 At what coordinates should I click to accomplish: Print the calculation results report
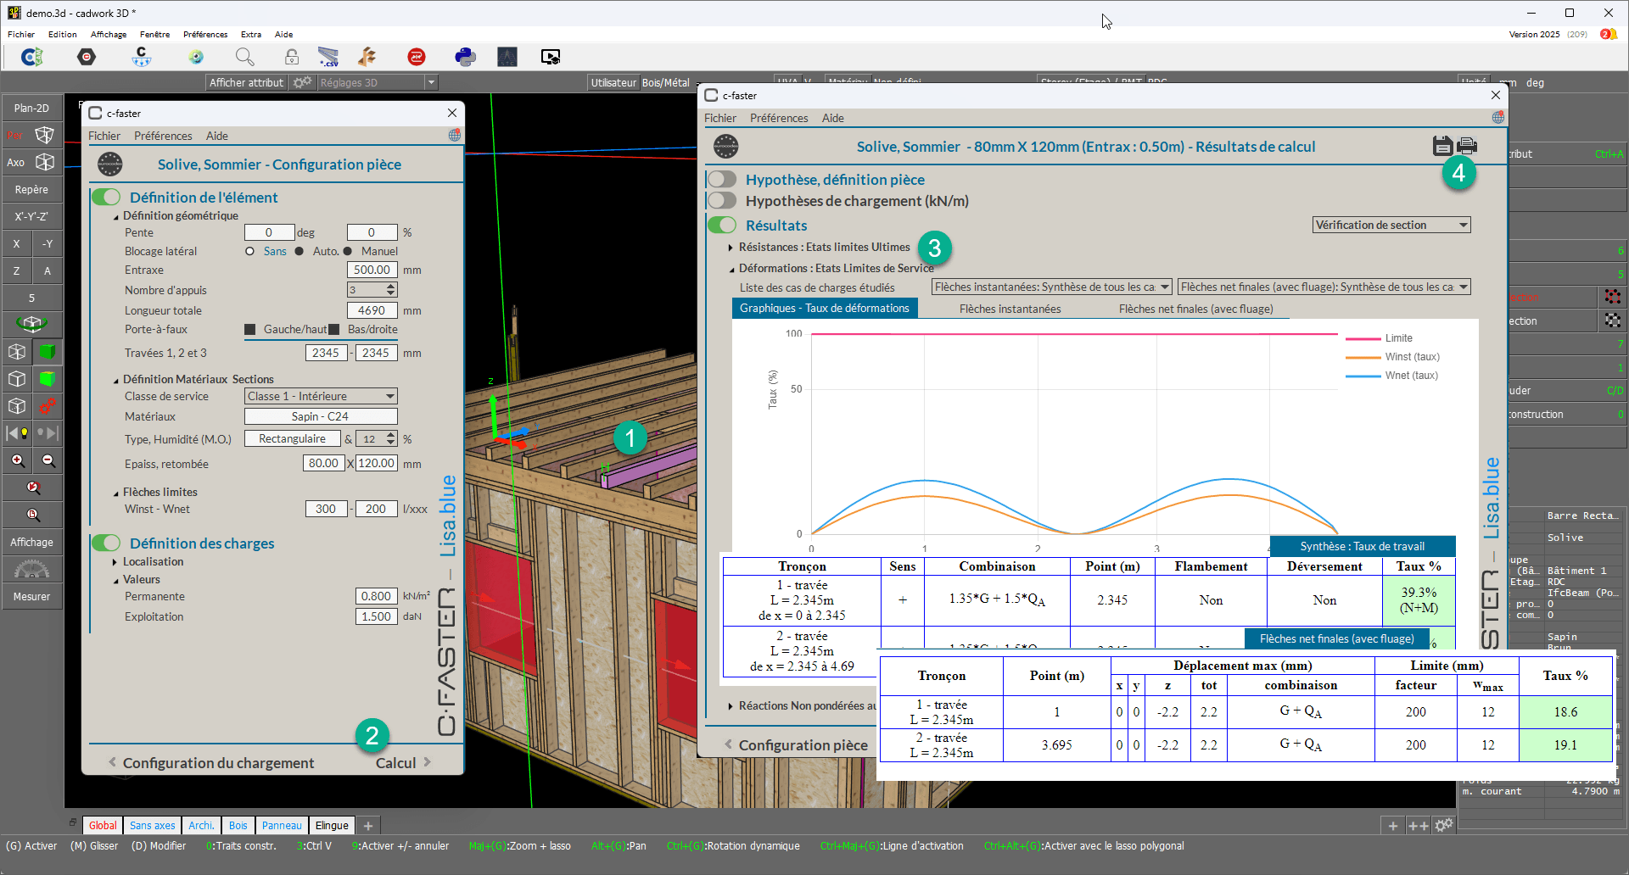(x=1467, y=145)
